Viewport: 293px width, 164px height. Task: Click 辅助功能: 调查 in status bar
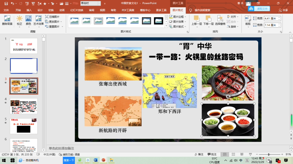click(69, 154)
